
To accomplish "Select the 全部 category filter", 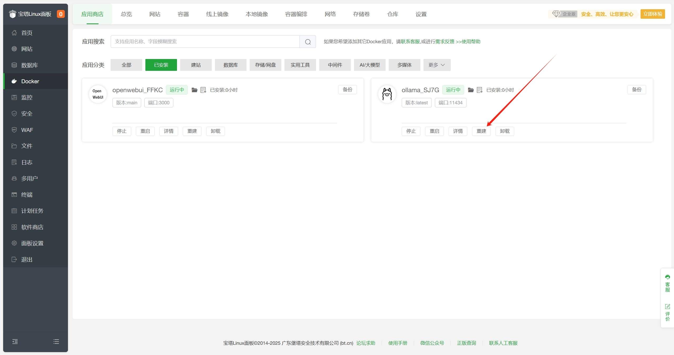I will tap(126, 65).
